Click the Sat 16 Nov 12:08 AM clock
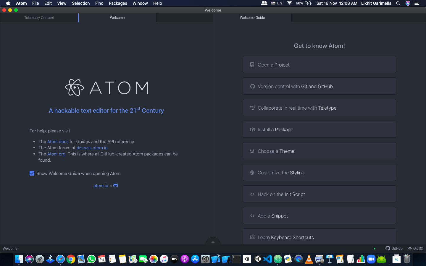Image resolution: width=426 pixels, height=266 pixels. click(337, 3)
